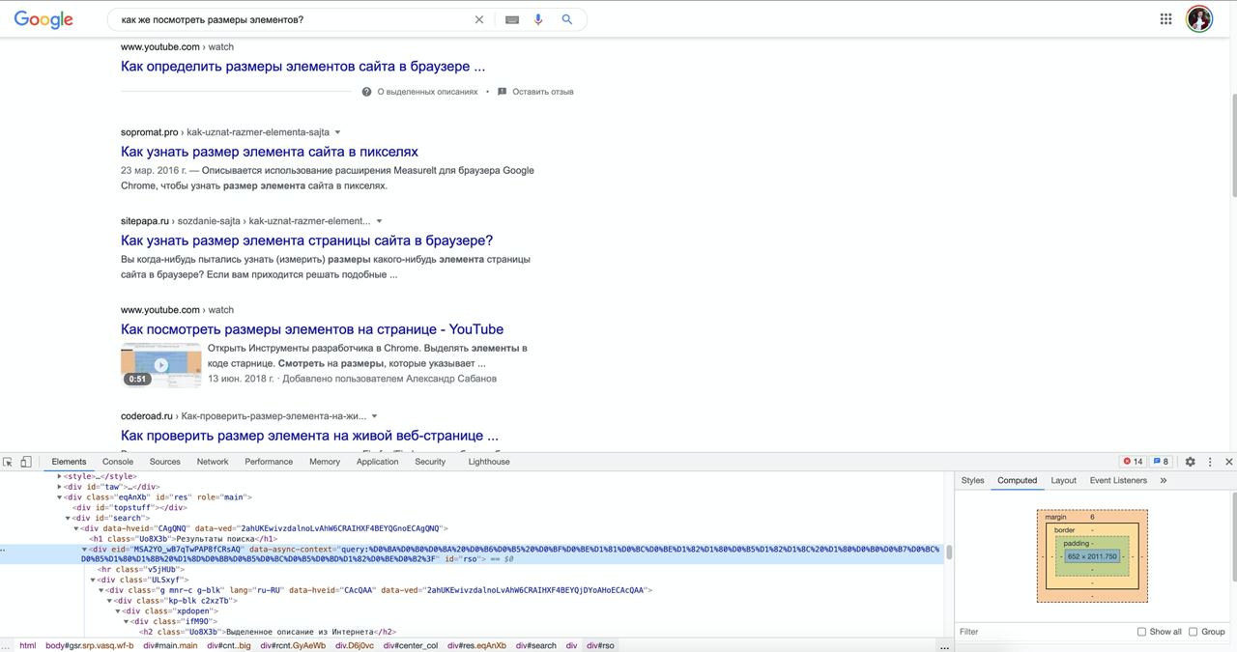The width and height of the screenshot is (1237, 652).
Task: Open DevTools messages count badge
Action: point(1162,462)
